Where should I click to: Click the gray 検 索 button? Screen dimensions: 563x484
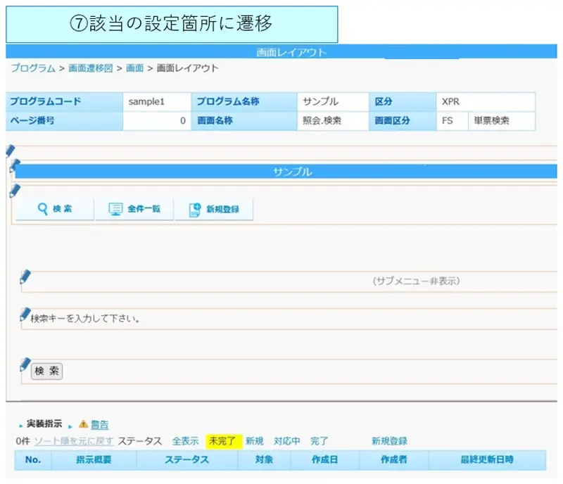(x=46, y=371)
